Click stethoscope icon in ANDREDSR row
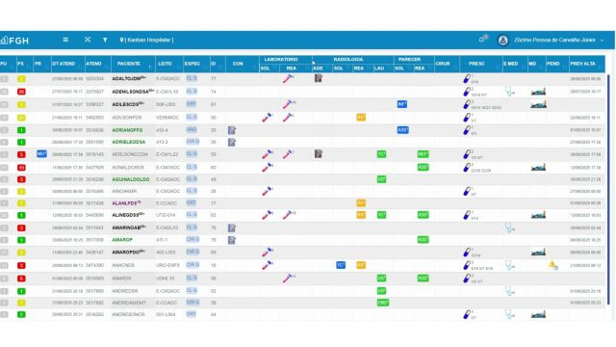The width and height of the screenshot is (616, 347). pos(510,291)
